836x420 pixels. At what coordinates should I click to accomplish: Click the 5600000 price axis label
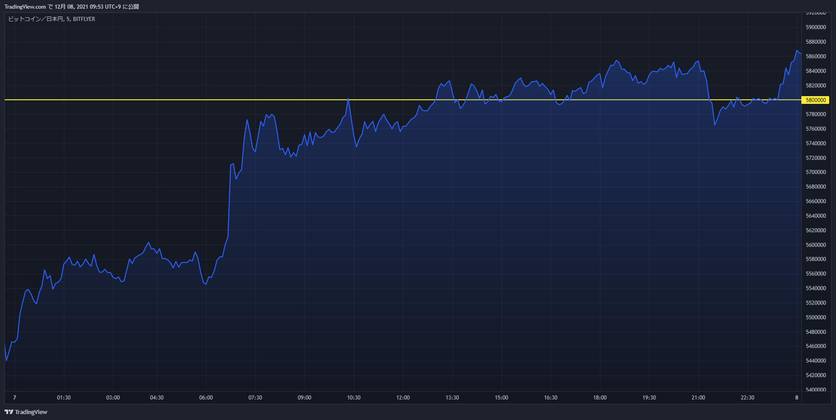pos(816,245)
